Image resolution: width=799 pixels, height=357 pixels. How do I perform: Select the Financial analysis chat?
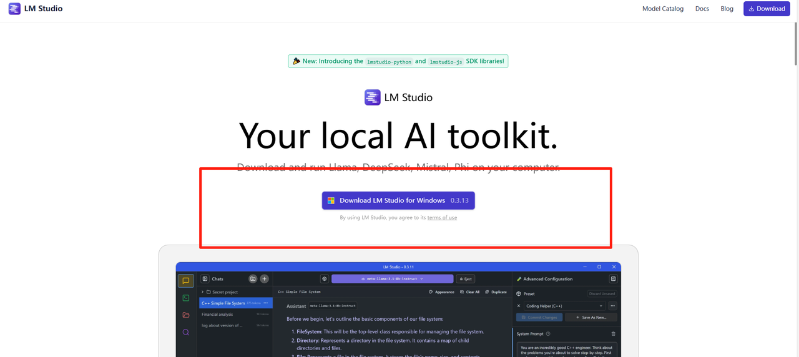217,315
